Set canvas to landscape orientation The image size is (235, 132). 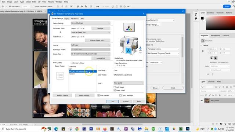(x=216, y=58)
